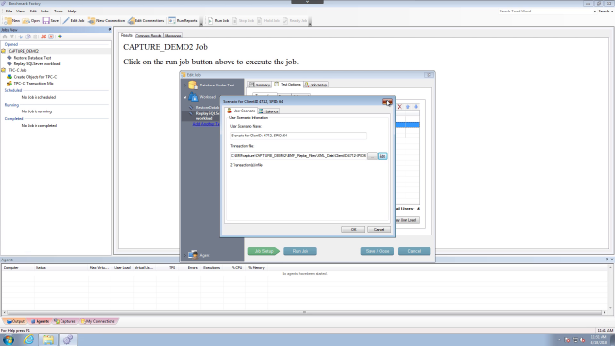Viewport: 615px width, 346px height.
Task: Open overflow arrow after Ready Job
Action: pos(310,23)
